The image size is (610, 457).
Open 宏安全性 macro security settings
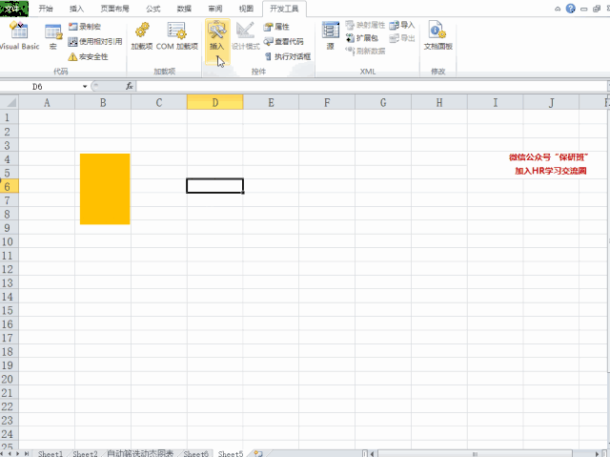[88, 57]
